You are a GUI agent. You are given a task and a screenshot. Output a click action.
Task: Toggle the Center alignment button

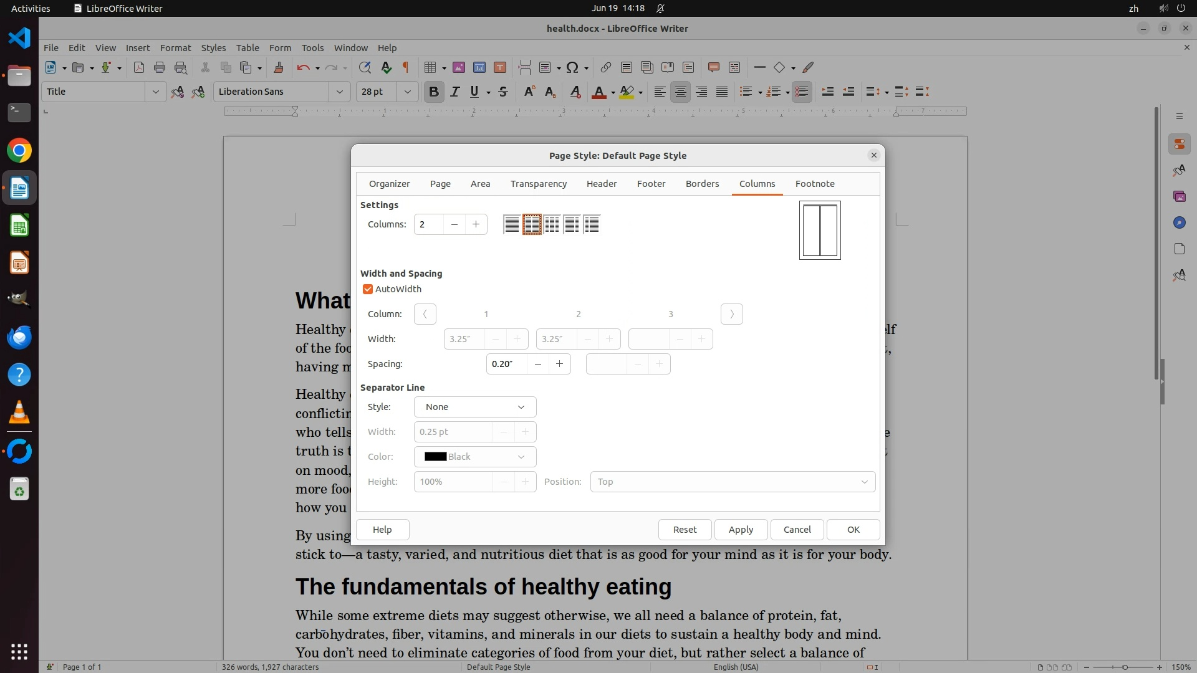(680, 92)
